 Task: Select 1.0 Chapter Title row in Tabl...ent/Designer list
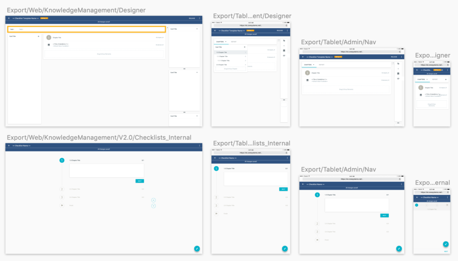(231, 52)
